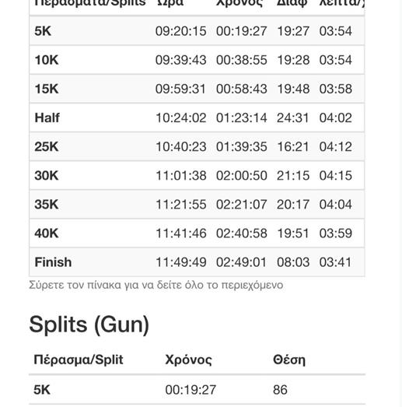Click the Θέση column header
Image resolution: width=402 pixels, height=407 pixels.
[x=289, y=360]
